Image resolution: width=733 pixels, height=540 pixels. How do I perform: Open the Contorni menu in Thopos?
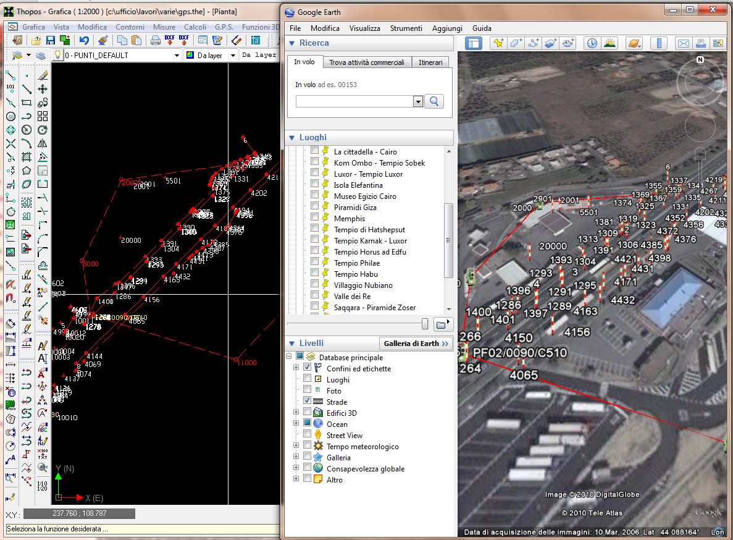coord(130,27)
